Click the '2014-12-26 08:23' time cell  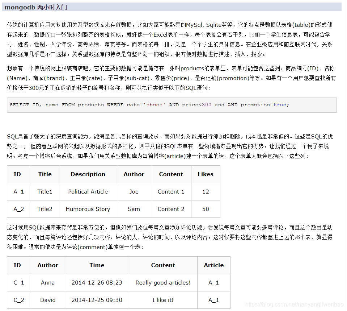(97, 283)
